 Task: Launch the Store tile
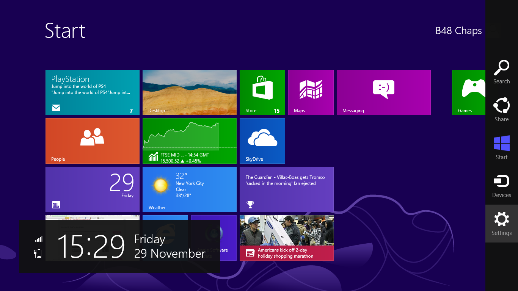(x=262, y=92)
